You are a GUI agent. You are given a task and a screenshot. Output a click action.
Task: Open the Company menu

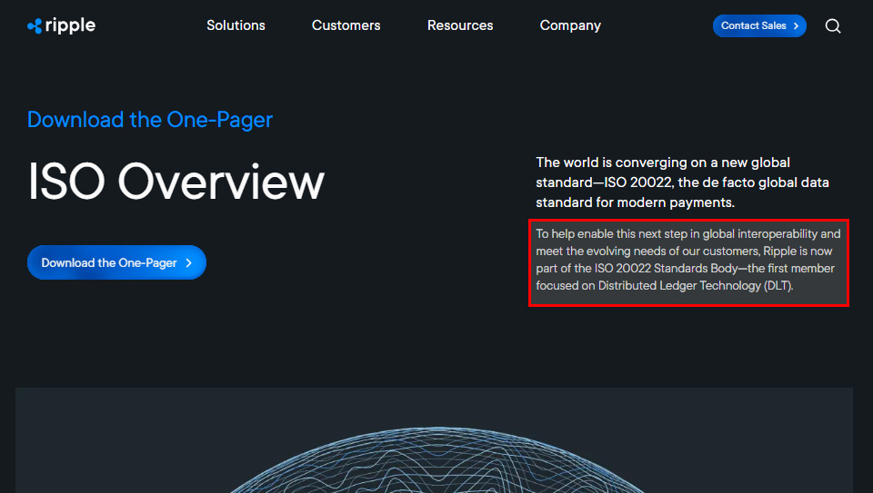click(x=571, y=25)
